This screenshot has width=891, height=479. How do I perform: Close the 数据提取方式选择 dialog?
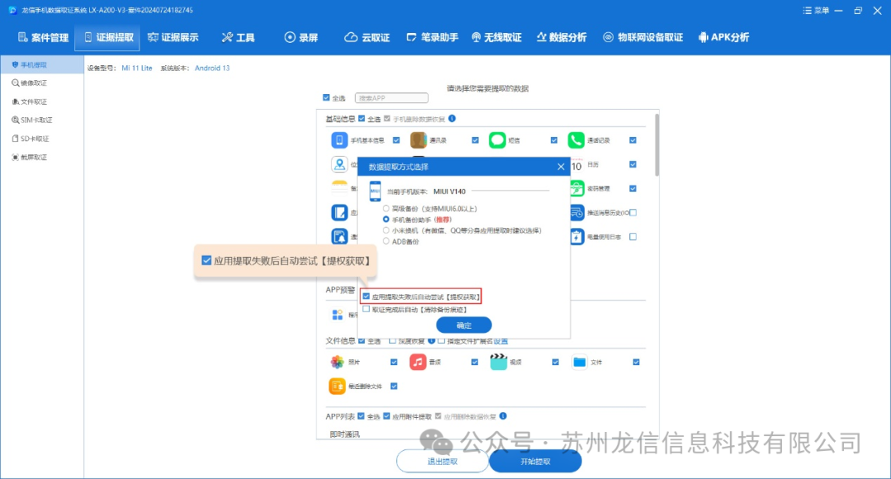[561, 167]
